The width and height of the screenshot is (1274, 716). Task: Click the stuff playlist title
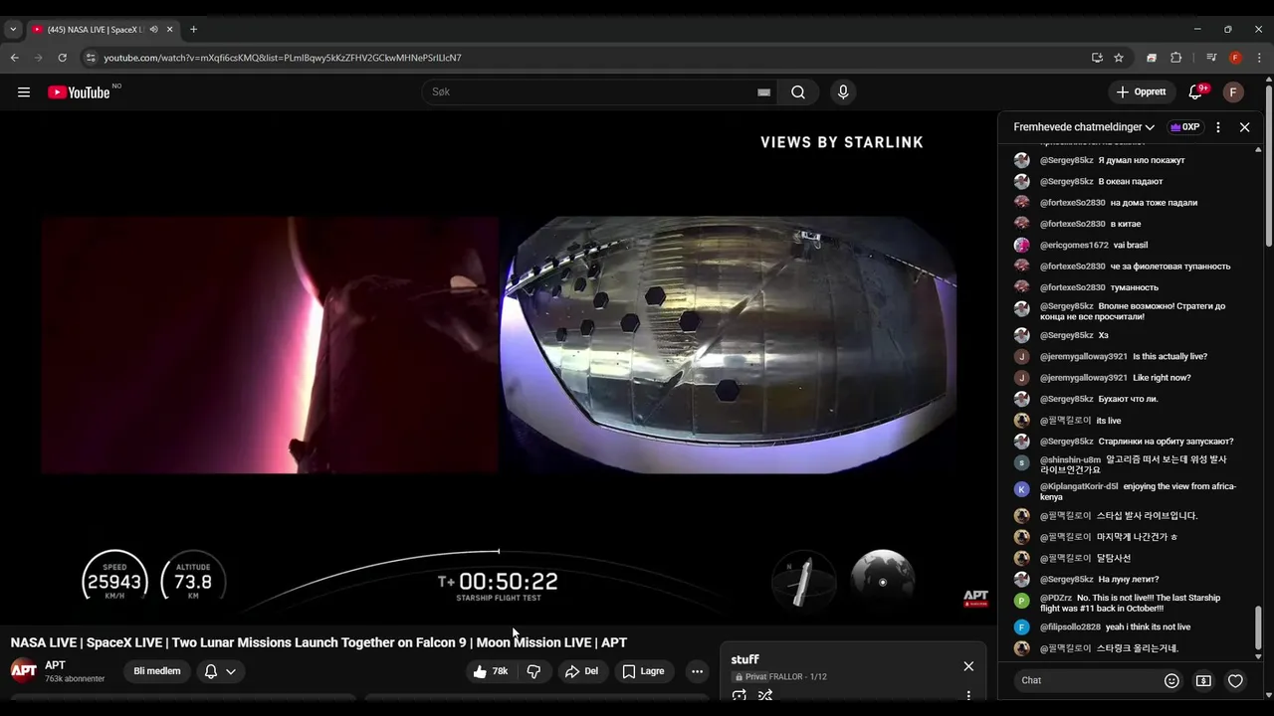[x=745, y=659]
